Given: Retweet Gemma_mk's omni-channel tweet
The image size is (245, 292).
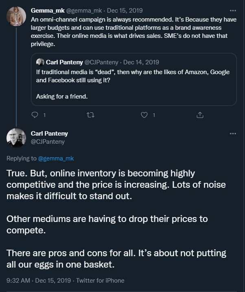Looking at the screenshot, I should pos(90,115).
